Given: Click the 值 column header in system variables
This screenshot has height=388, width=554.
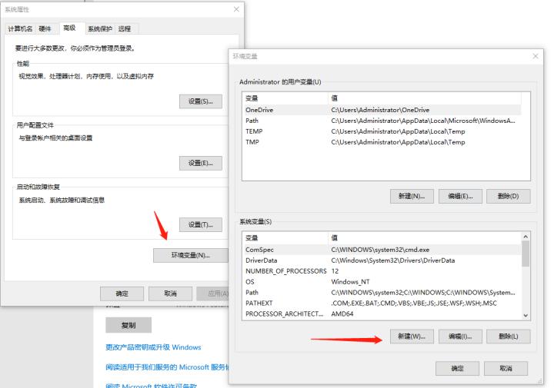Looking at the screenshot, I should [x=425, y=237].
